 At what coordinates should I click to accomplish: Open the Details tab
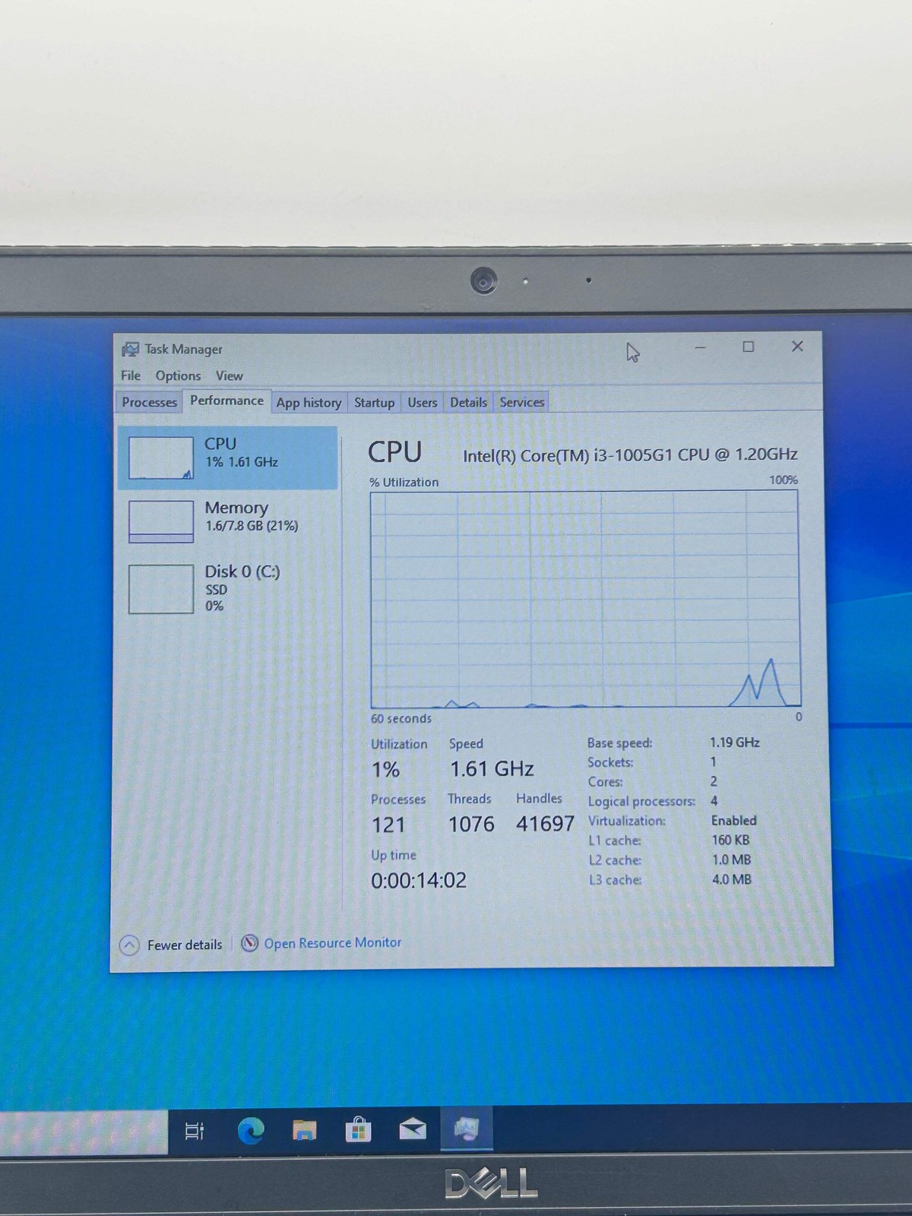click(x=468, y=402)
